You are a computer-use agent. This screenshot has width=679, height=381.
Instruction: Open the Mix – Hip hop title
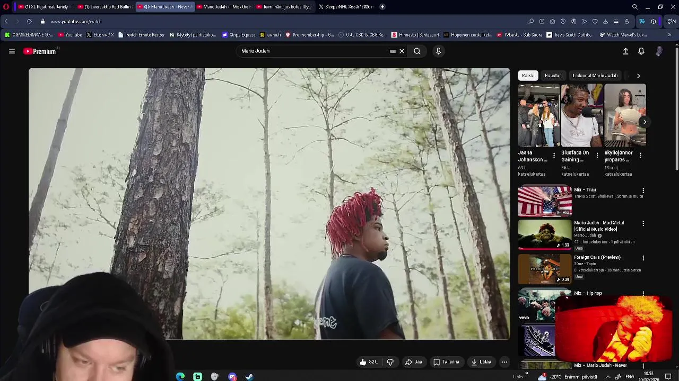pyautogui.click(x=588, y=293)
